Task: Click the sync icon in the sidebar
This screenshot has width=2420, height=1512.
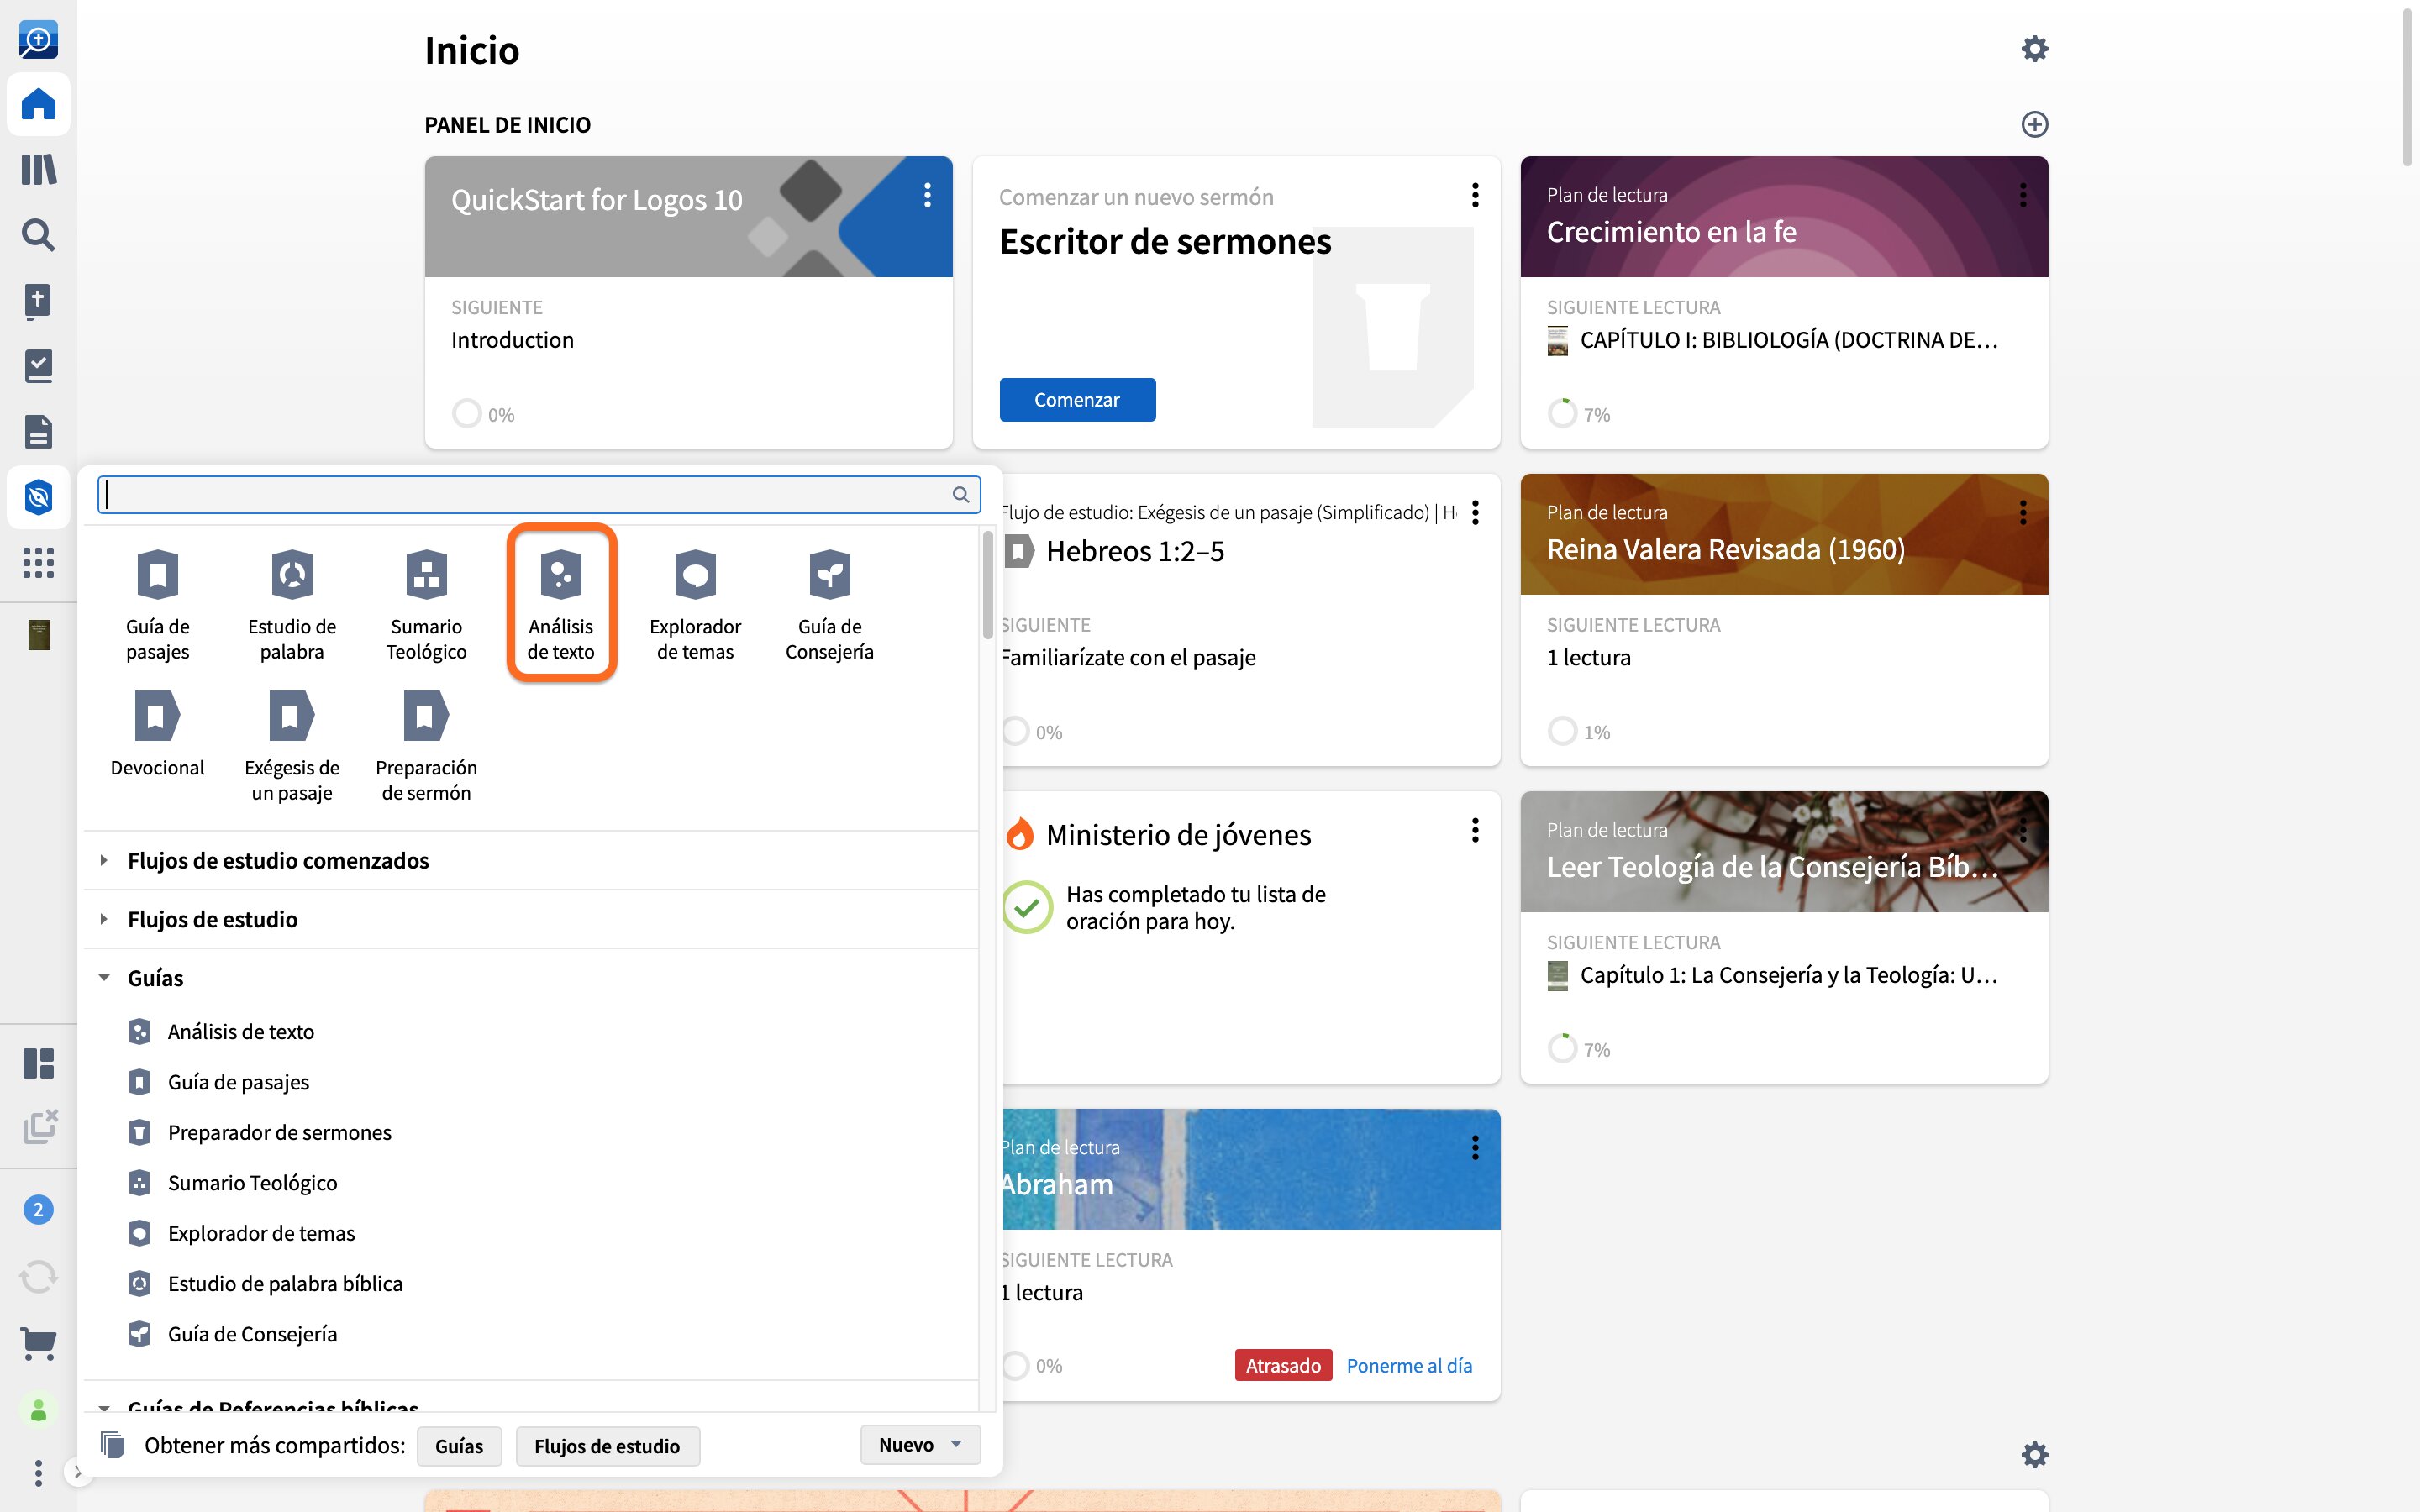Action: [x=38, y=1276]
